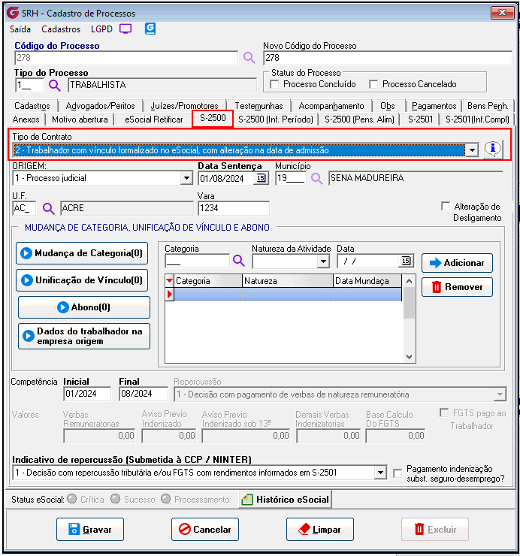Sort grid by Natureza column header
The width and height of the screenshot is (520, 556).
288,281
